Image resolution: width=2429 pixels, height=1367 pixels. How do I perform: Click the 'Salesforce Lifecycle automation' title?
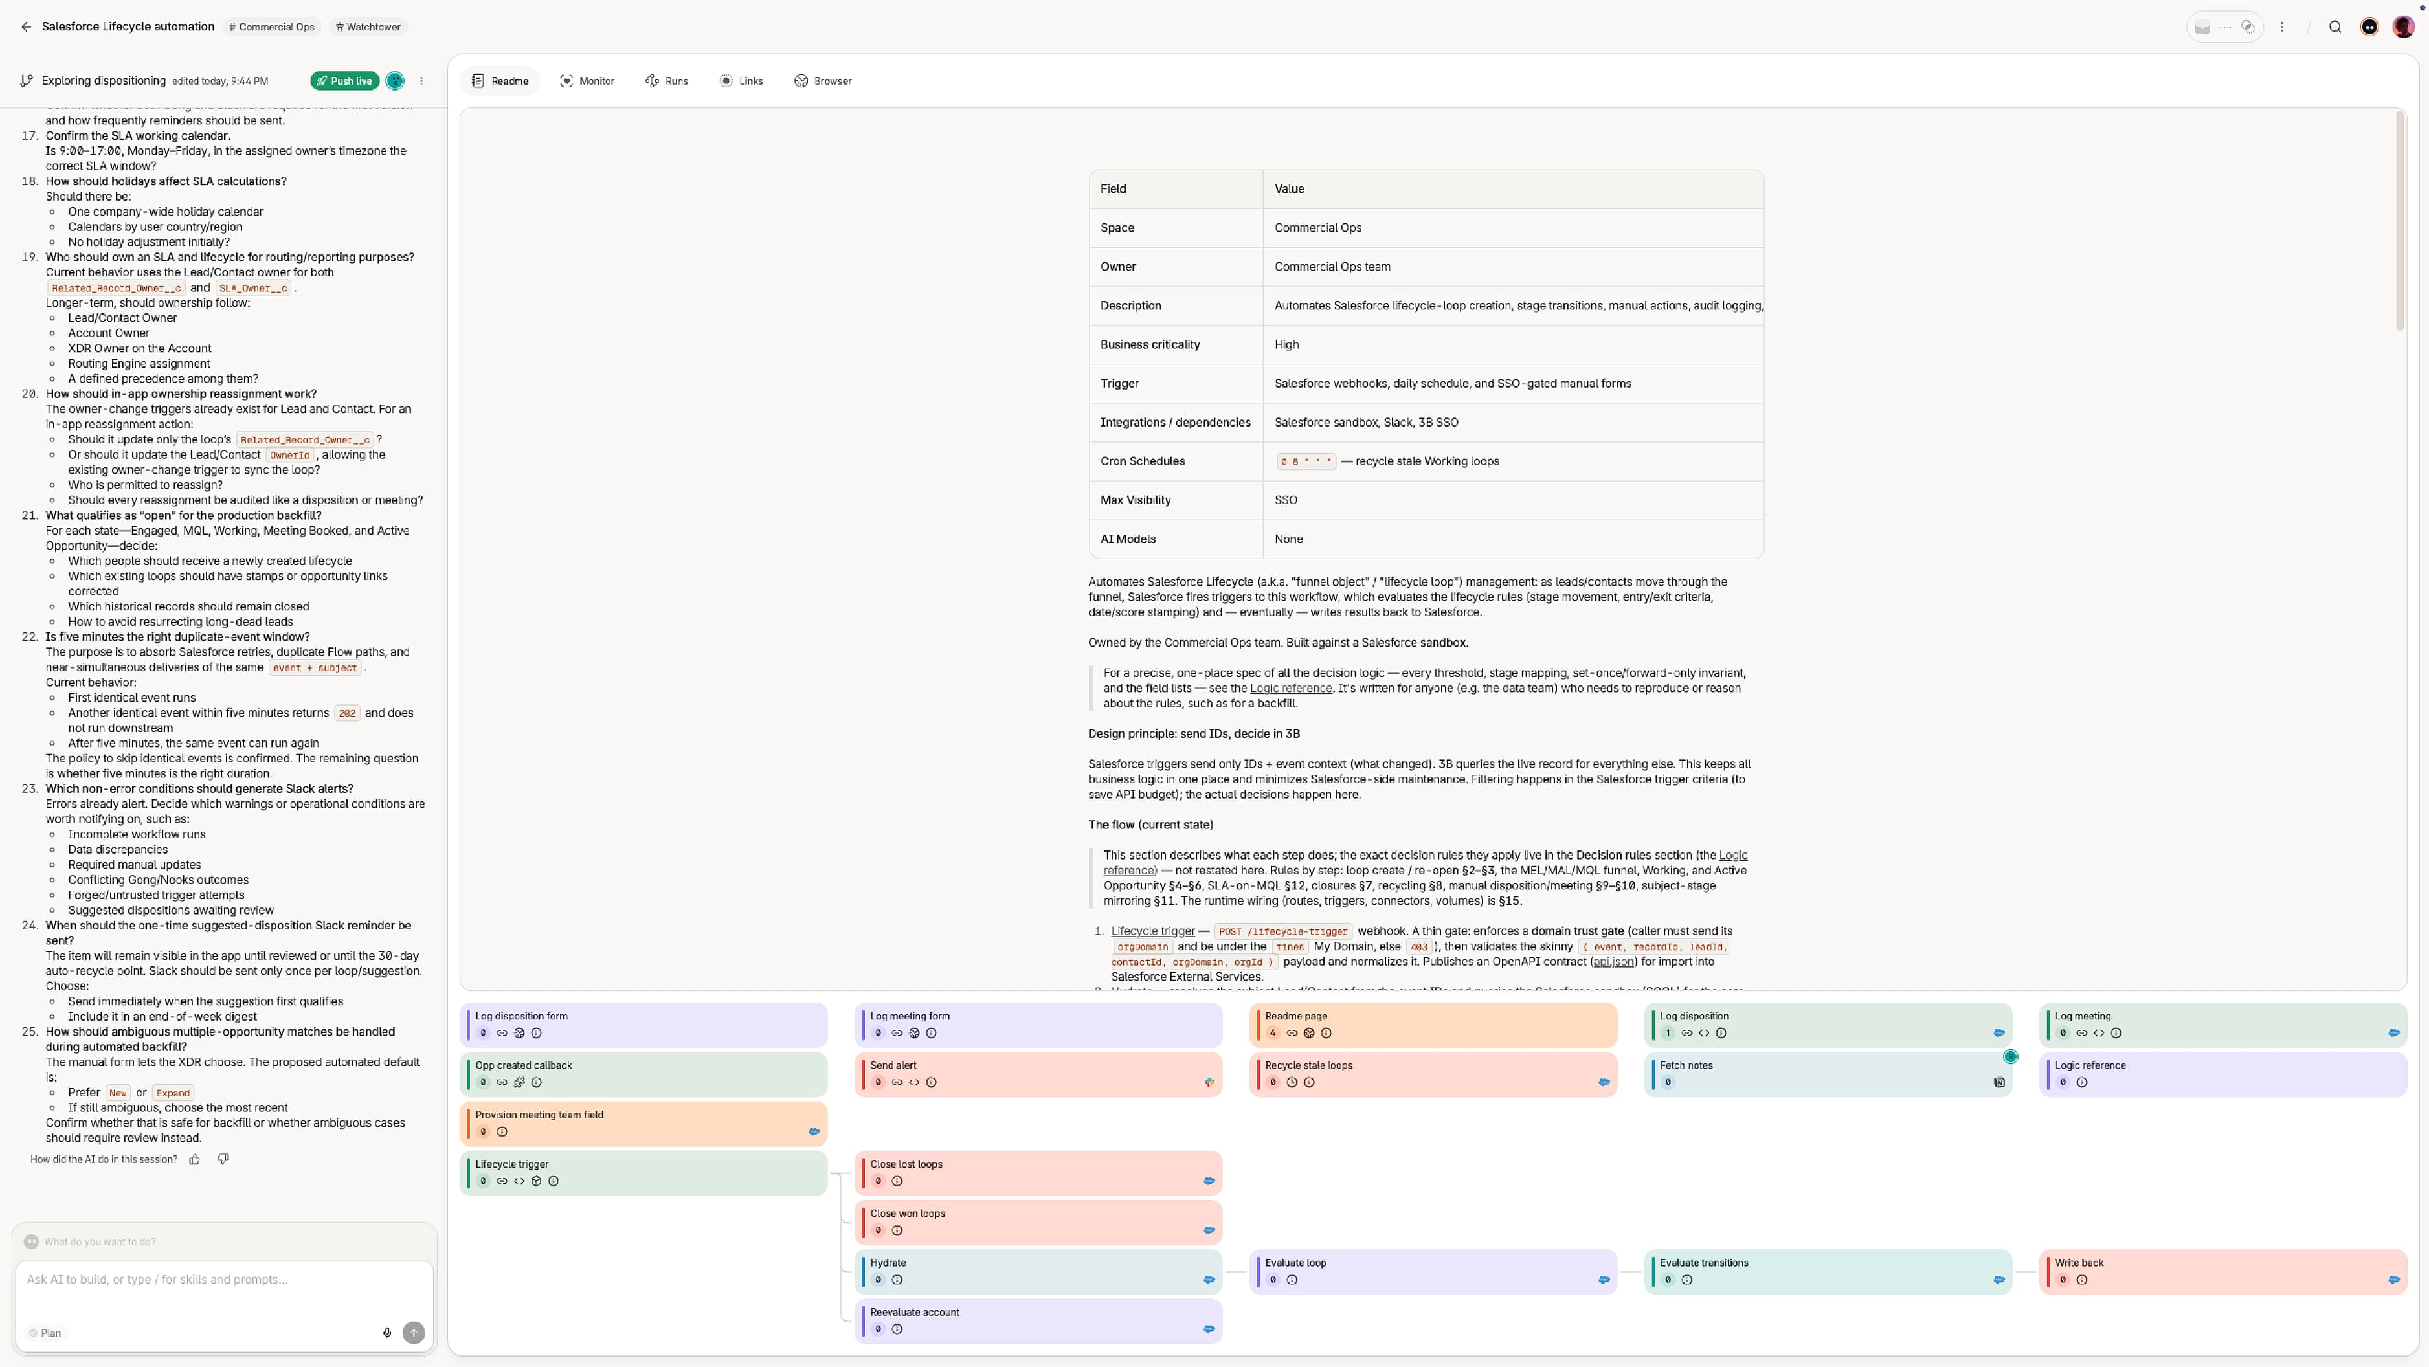[128, 27]
